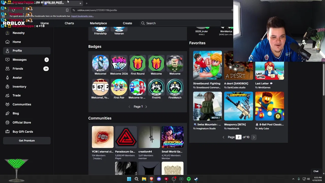This screenshot has height=183, width=325.
Task: Open Communities in the sidebar
Action: (x=27, y=104)
